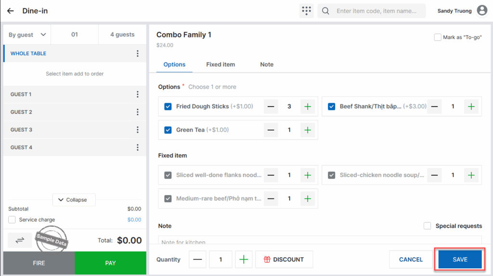
Task: Click the swap arrows icon near Total
Action: (x=20, y=240)
